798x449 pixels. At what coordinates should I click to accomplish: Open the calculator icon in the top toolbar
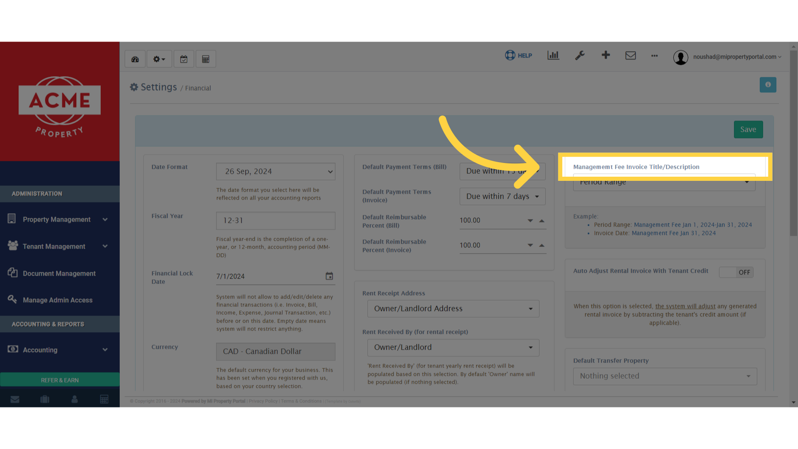pyautogui.click(x=206, y=59)
